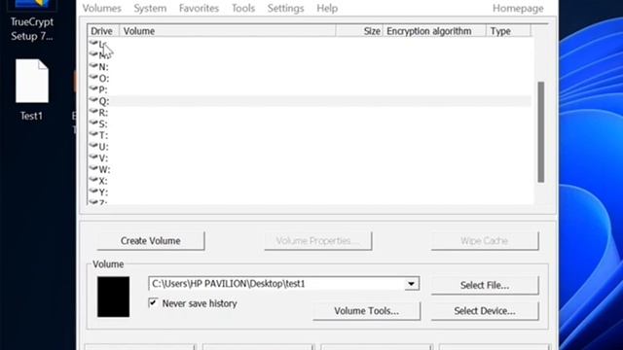Select drive slot Q: icon
623x350 pixels.
[x=93, y=99]
